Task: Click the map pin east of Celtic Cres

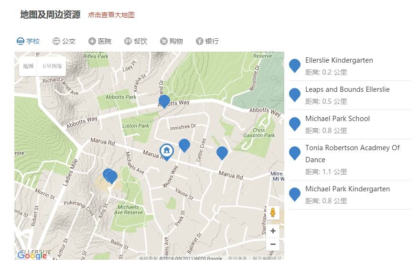Action: [x=222, y=153]
